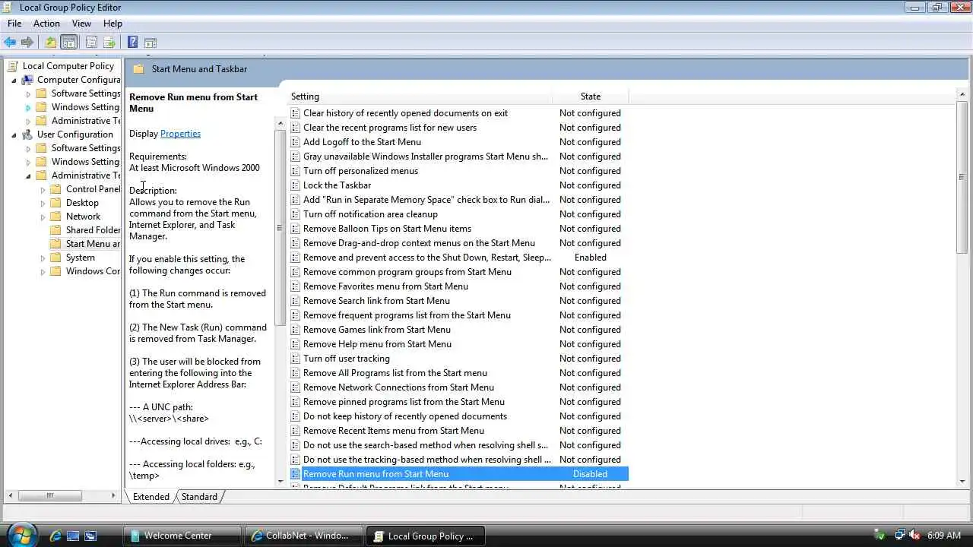Collapse the Computer Configuration node
This screenshot has width=973, height=547.
pyautogui.click(x=14, y=80)
